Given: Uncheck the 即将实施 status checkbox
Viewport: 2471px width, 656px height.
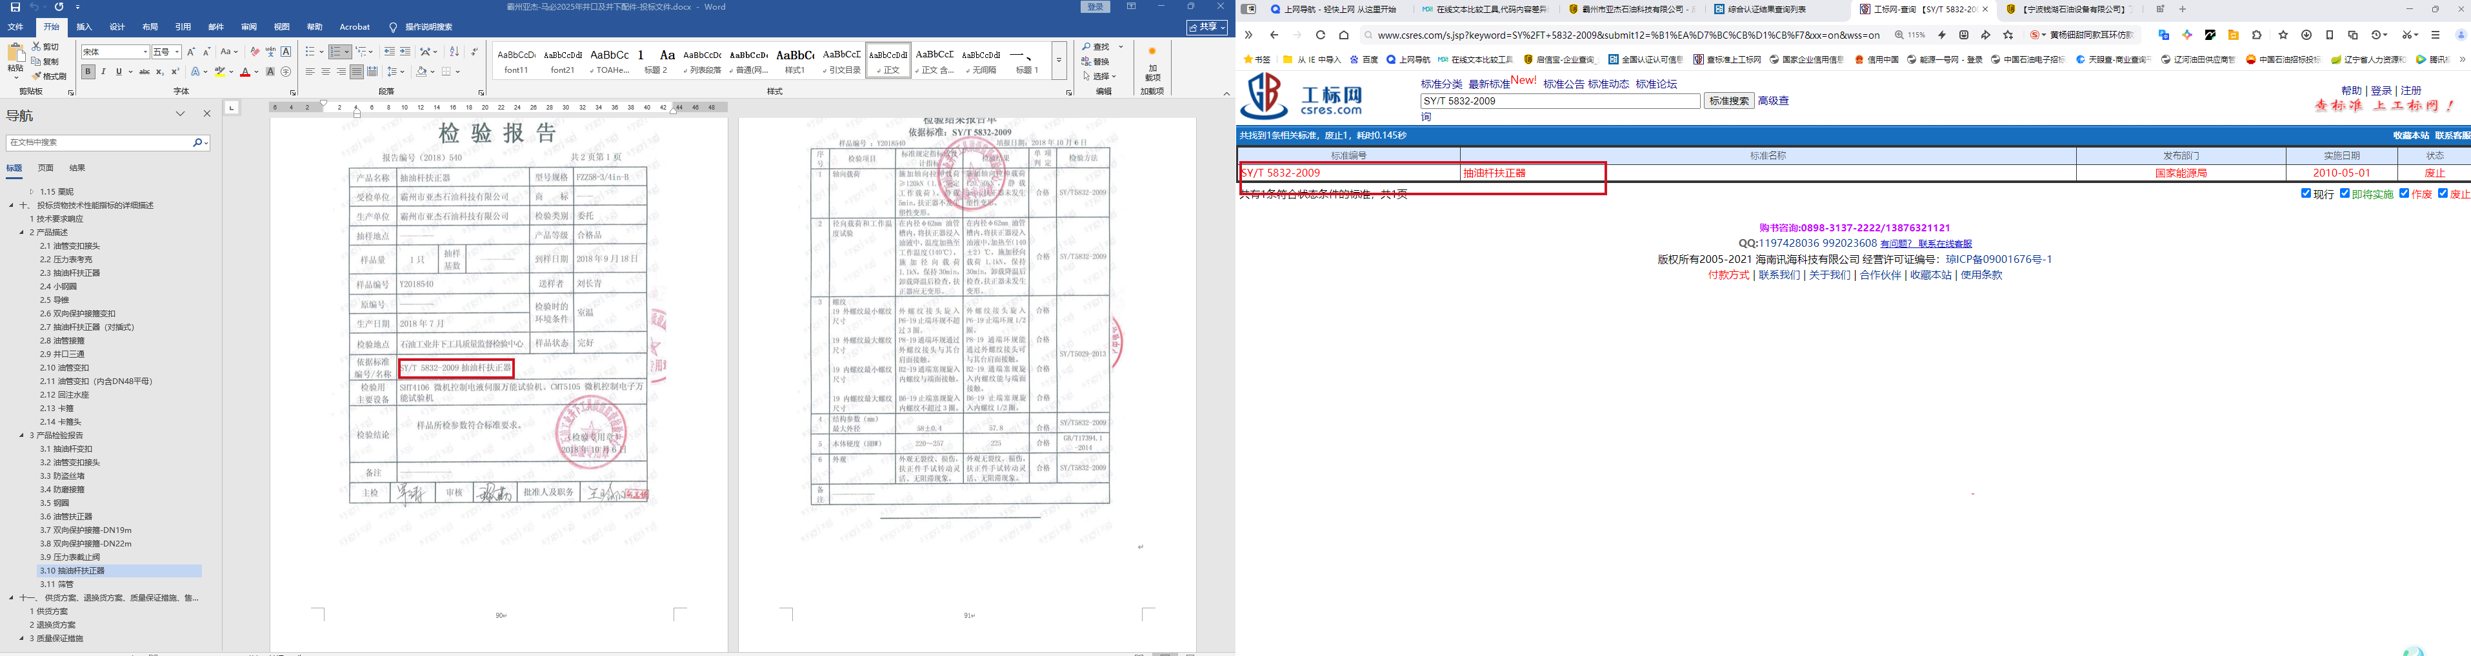Looking at the screenshot, I should coord(2345,193).
